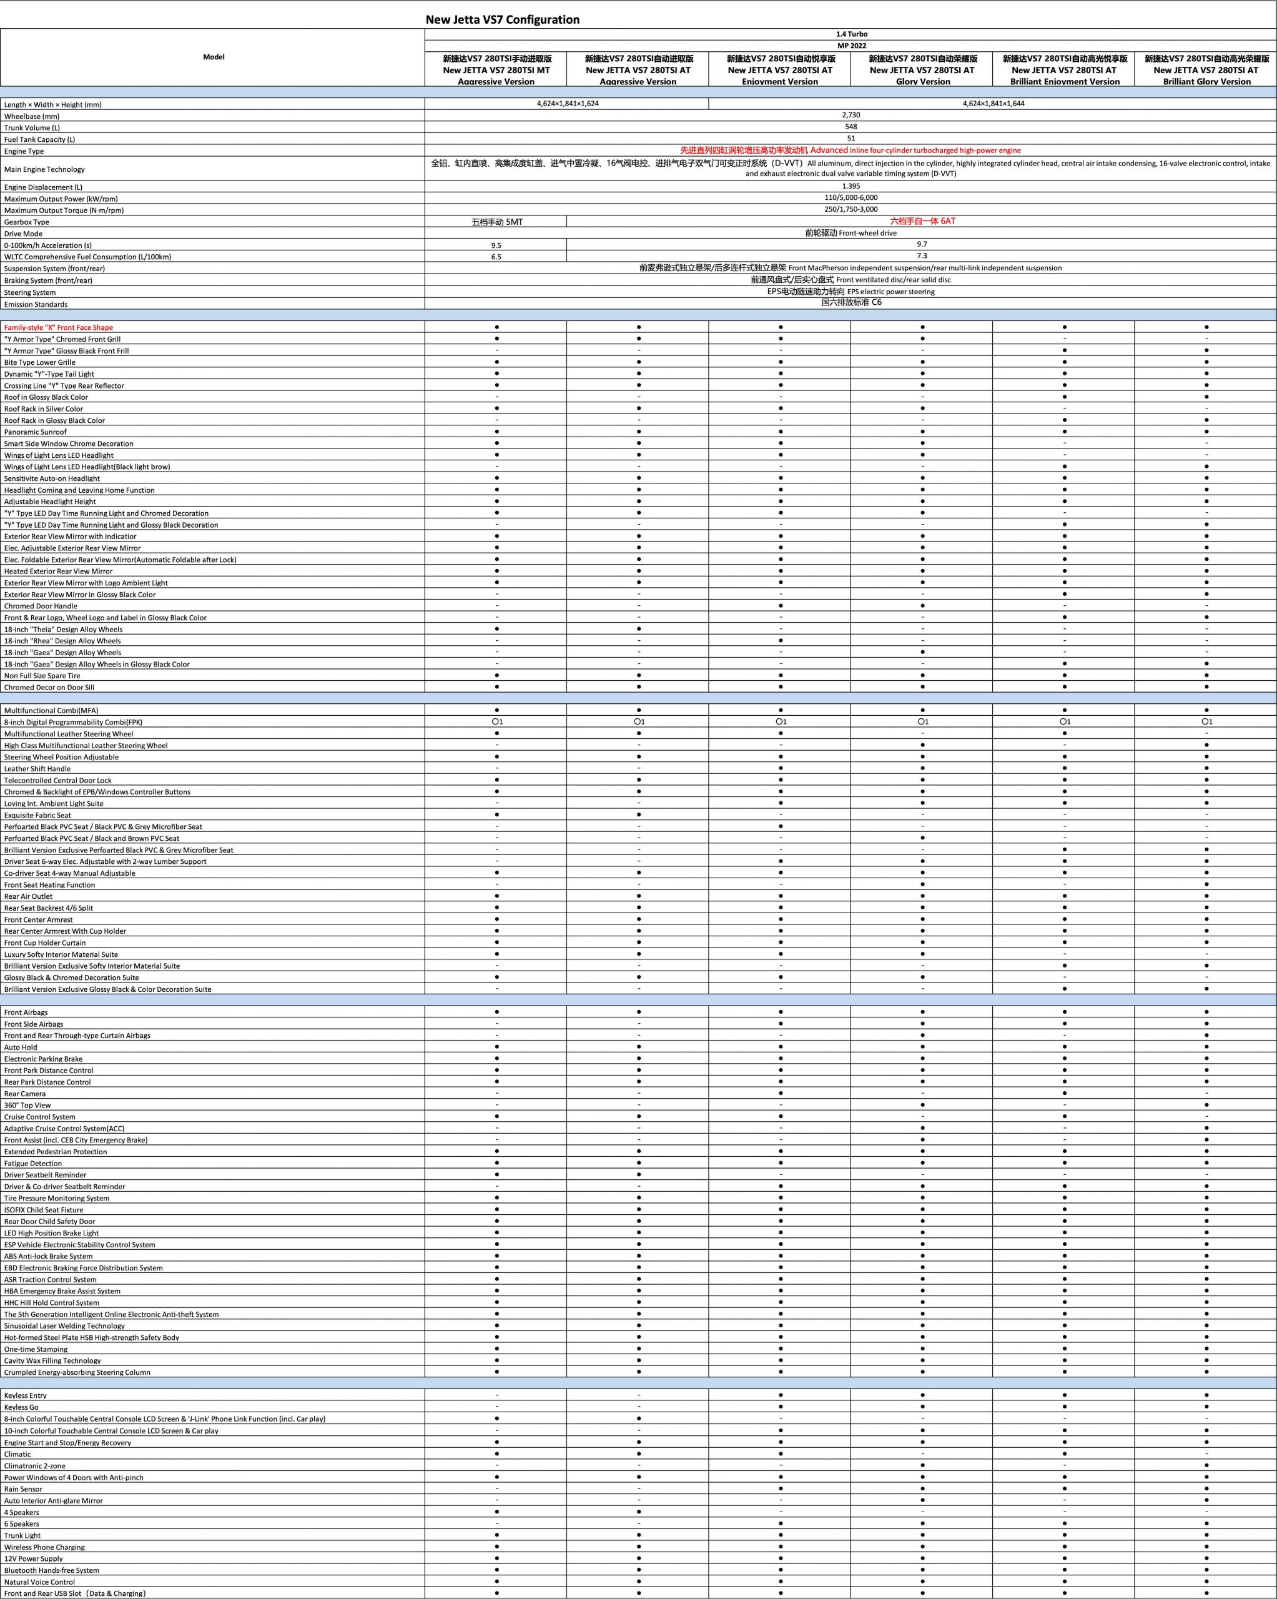This screenshot has height=1599, width=1277.
Task: Select the '8-inch Digital Programmability Combi(FPK)' label
Action: (74, 721)
